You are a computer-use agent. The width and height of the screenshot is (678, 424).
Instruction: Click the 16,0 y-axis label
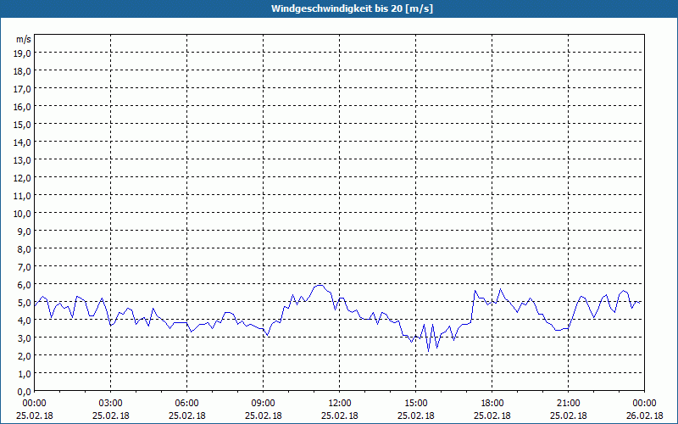[23, 107]
